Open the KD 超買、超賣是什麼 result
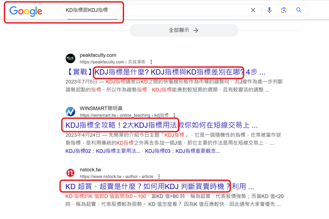Viewport: 329px width, 219px height. 160,186
